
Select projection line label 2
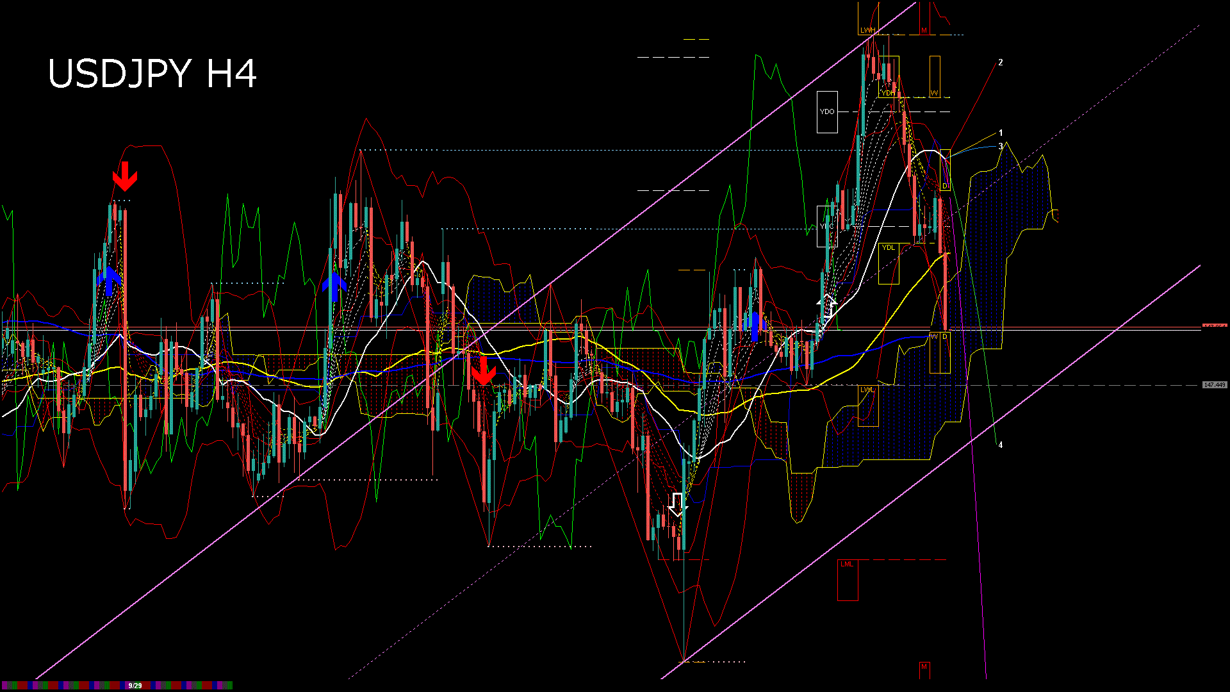pyautogui.click(x=1001, y=63)
